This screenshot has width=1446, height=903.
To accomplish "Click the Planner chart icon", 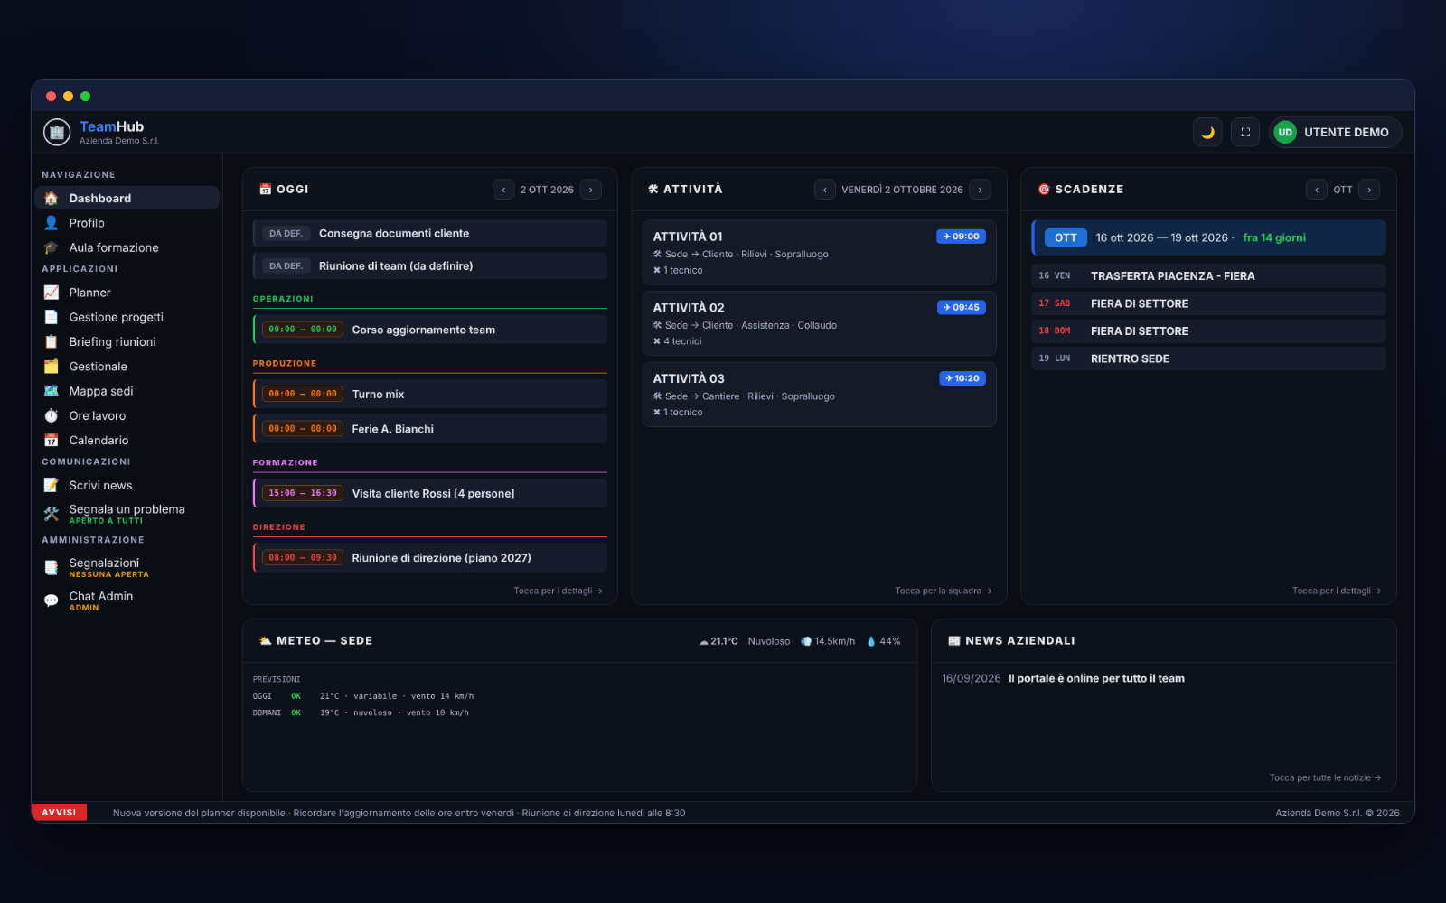I will tap(52, 293).
